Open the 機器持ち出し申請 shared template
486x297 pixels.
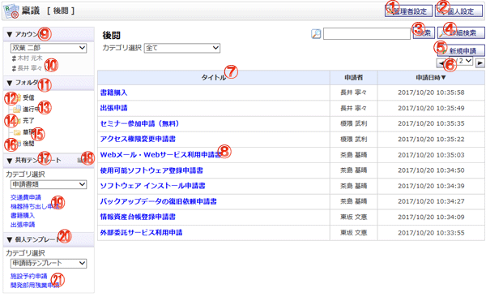(x=35, y=206)
